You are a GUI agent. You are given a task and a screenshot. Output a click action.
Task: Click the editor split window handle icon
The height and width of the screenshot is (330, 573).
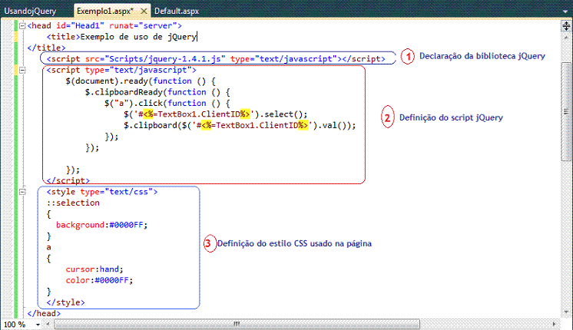point(566,26)
